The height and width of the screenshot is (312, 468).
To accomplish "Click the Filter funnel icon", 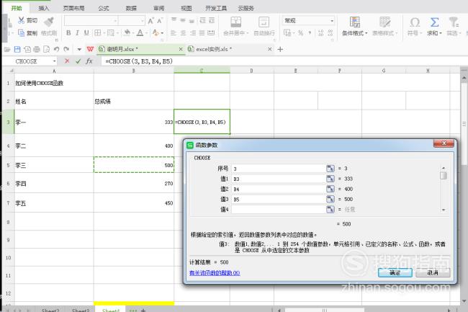I will click(x=454, y=22).
